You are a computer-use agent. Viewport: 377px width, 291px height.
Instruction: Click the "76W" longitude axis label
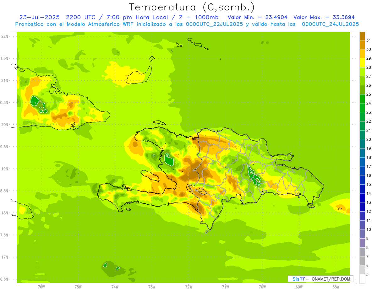tap(41, 287)
